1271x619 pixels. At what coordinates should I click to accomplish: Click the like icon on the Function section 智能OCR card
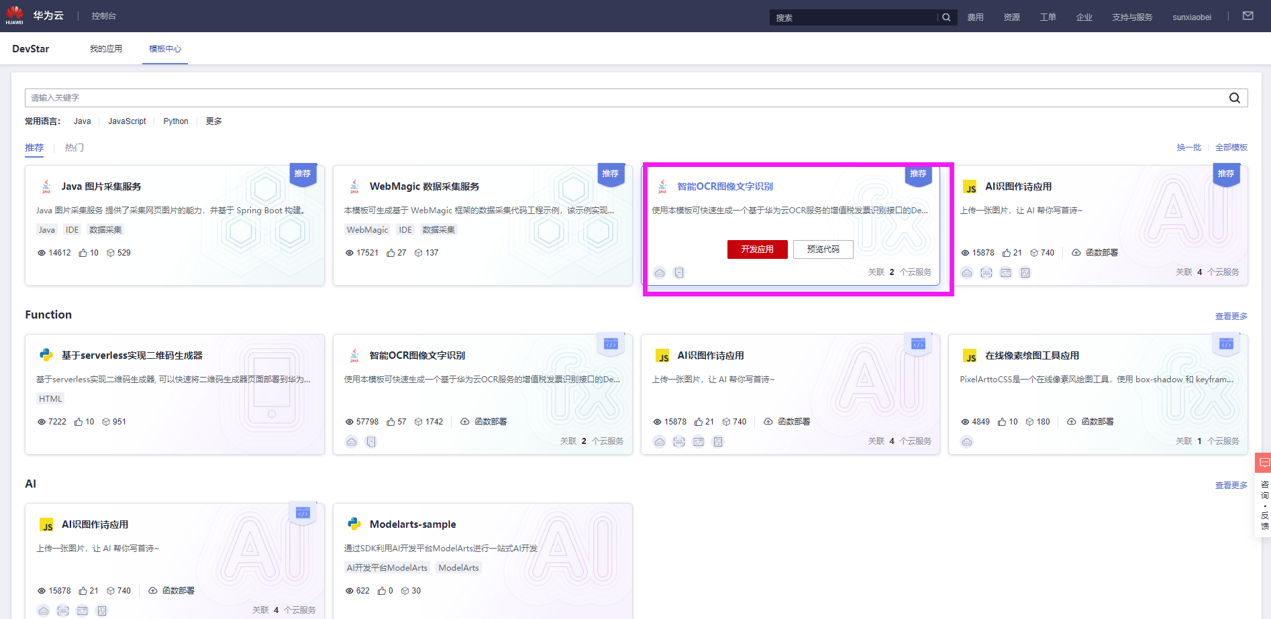click(x=391, y=422)
